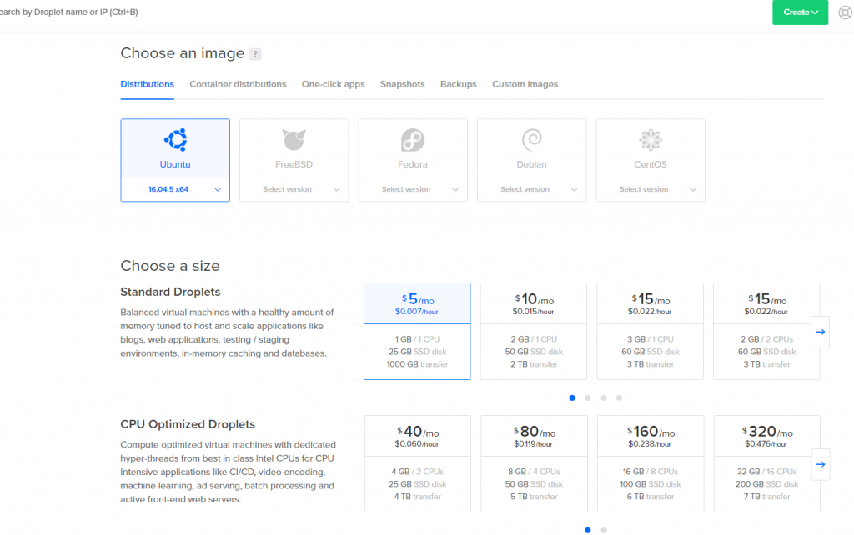Select the $40/mo CPU optimized plan
This screenshot has height=535, width=854.
coord(418,463)
